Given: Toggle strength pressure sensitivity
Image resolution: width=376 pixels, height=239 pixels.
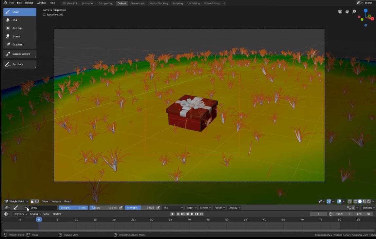Looking at the screenshot, I should 158,208.
